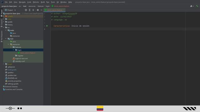Click Collapse All icon in Project panel

(x=33, y=10)
